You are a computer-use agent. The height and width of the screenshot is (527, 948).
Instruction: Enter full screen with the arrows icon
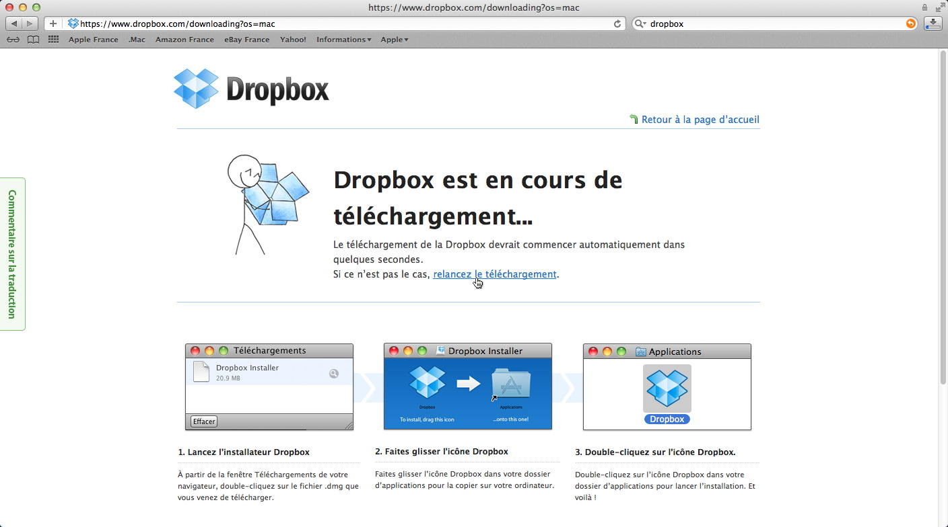(939, 7)
